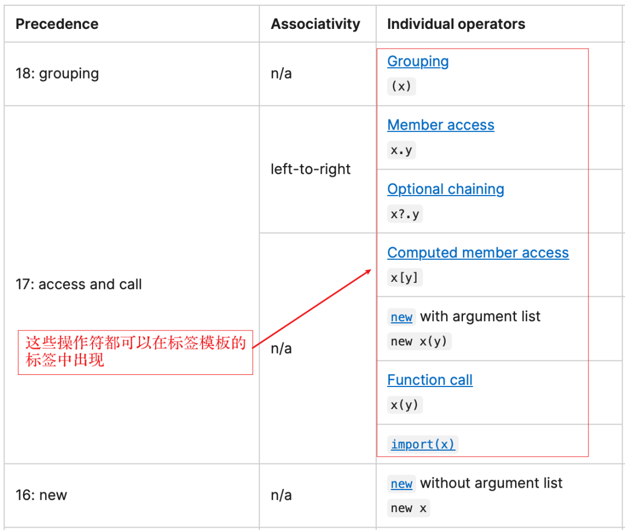Click the "16: new" precedence cell

[41, 495]
